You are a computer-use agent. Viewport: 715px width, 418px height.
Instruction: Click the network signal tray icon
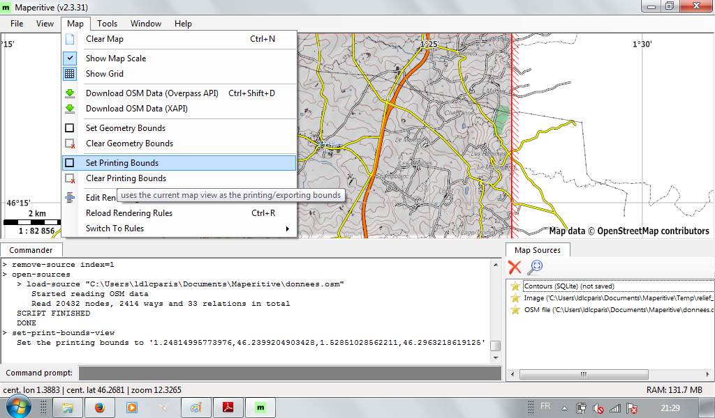point(615,408)
